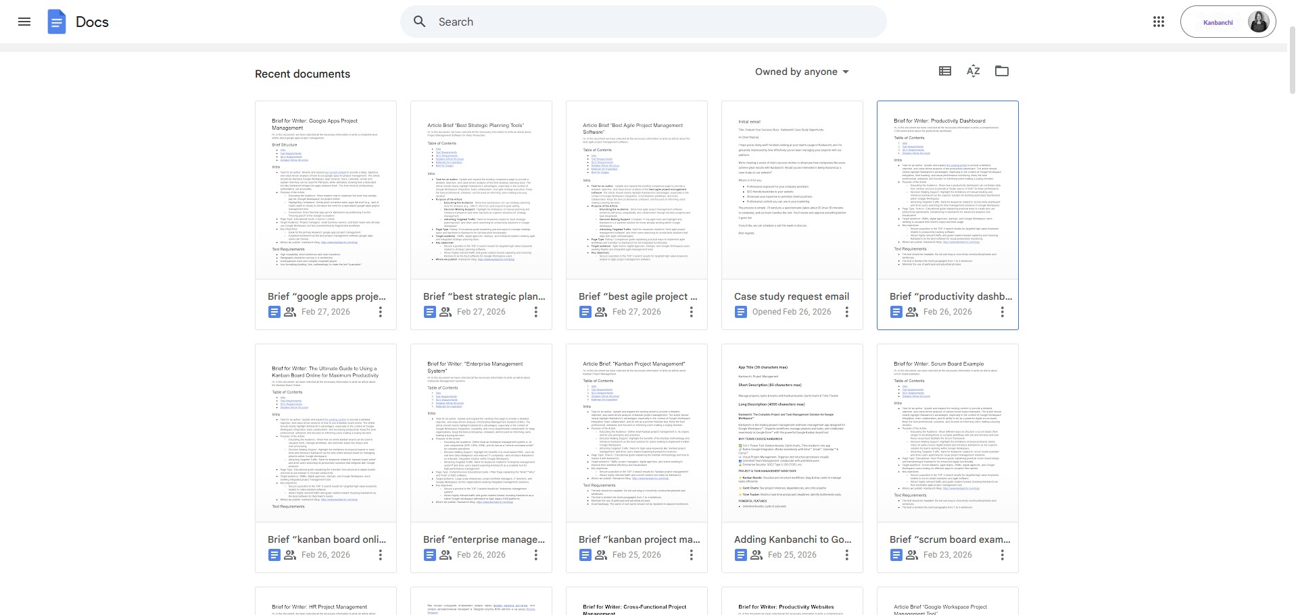Open options menu for Brief "productivity dashb..."
Screen dimensions: 1298x615
pyautogui.click(x=1003, y=312)
